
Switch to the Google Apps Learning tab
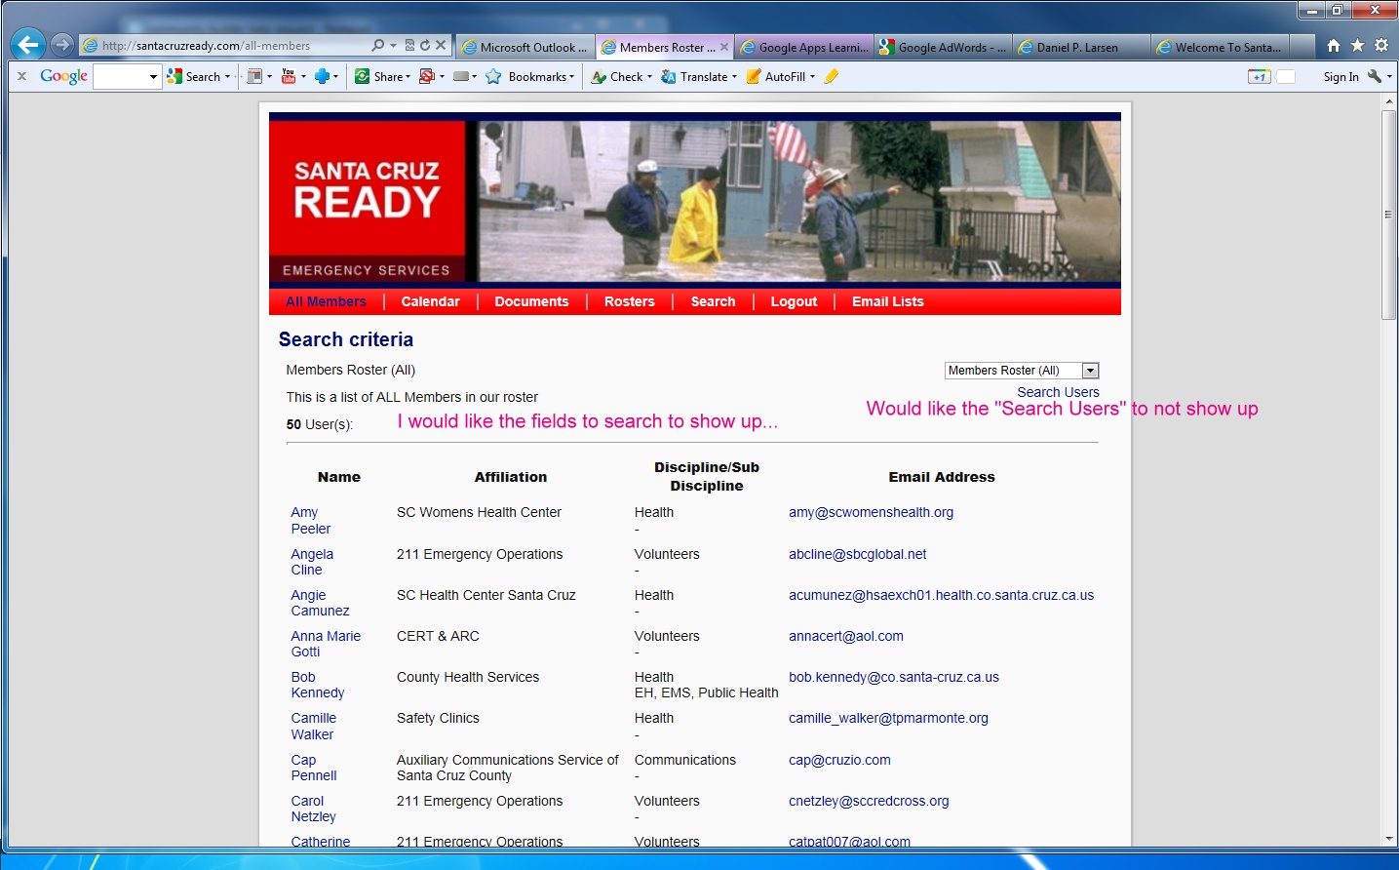coord(804,47)
